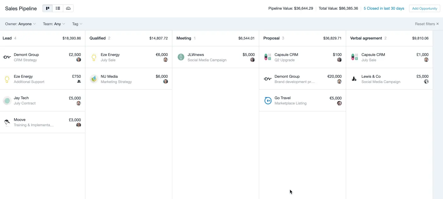Open the Lewis & Co opportunity name
Image resolution: width=443 pixels, height=199 pixels.
(x=371, y=76)
